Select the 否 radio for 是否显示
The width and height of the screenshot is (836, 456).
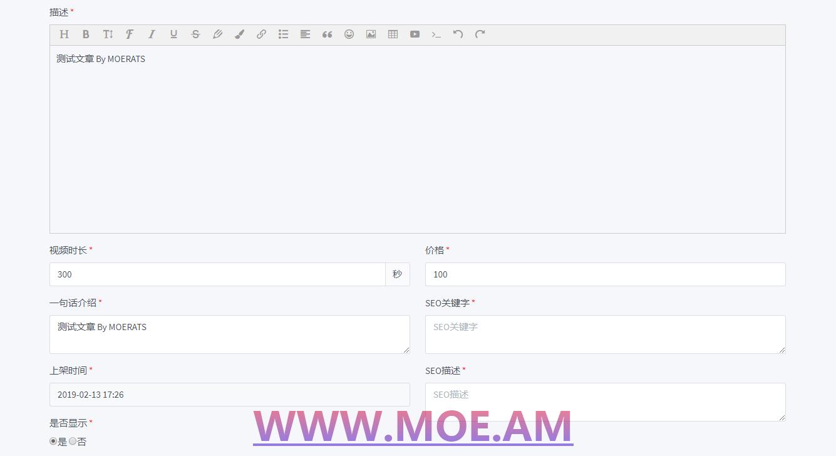tap(73, 441)
